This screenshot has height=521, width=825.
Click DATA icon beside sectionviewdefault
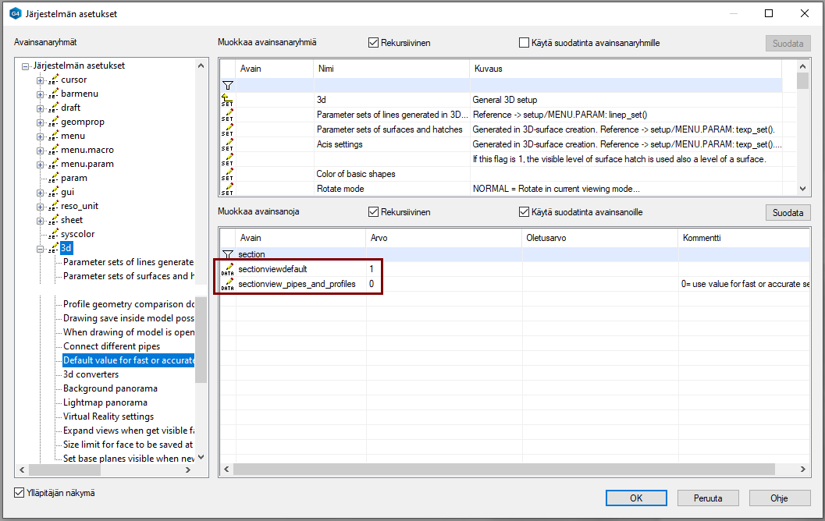227,269
